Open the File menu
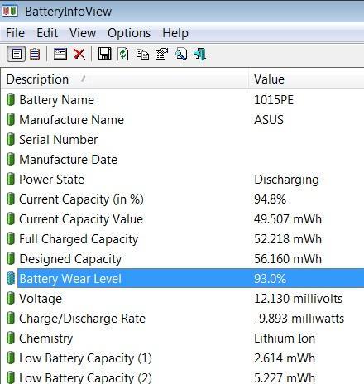 pyautogui.click(x=15, y=33)
